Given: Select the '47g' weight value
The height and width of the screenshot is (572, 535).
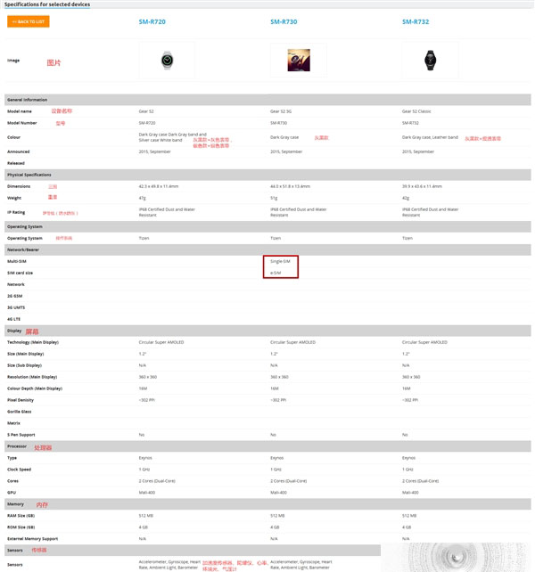Looking at the screenshot, I should pyautogui.click(x=142, y=198).
